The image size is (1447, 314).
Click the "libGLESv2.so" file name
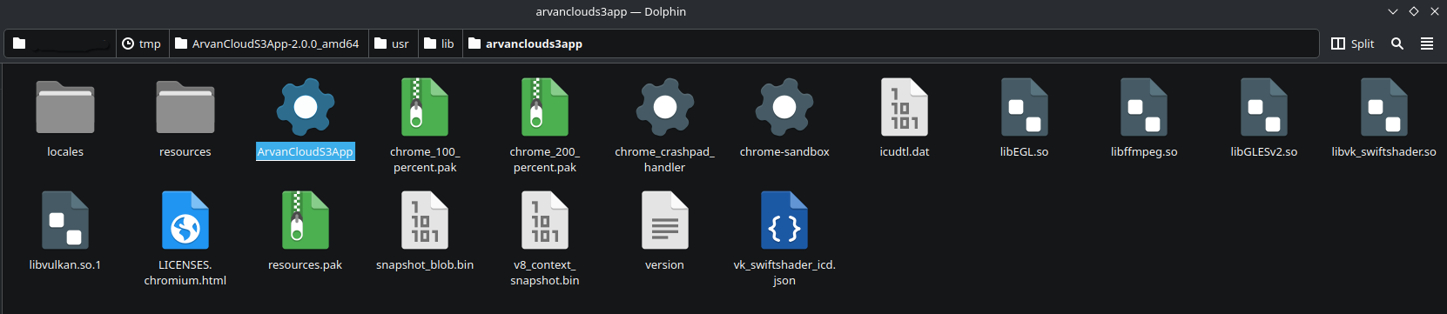pos(1264,151)
